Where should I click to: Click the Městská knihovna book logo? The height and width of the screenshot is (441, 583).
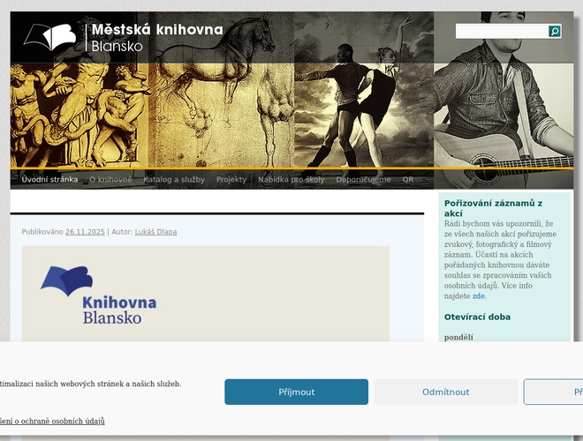50,37
